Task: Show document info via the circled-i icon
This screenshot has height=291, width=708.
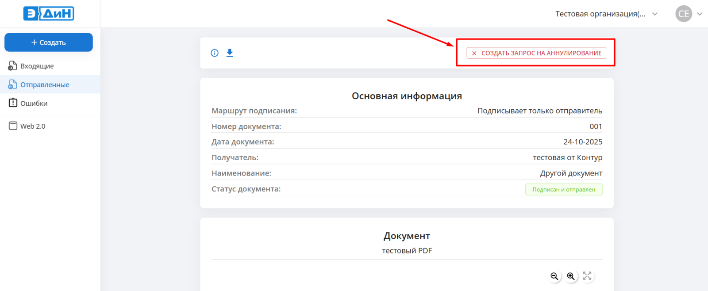Action: tap(215, 53)
